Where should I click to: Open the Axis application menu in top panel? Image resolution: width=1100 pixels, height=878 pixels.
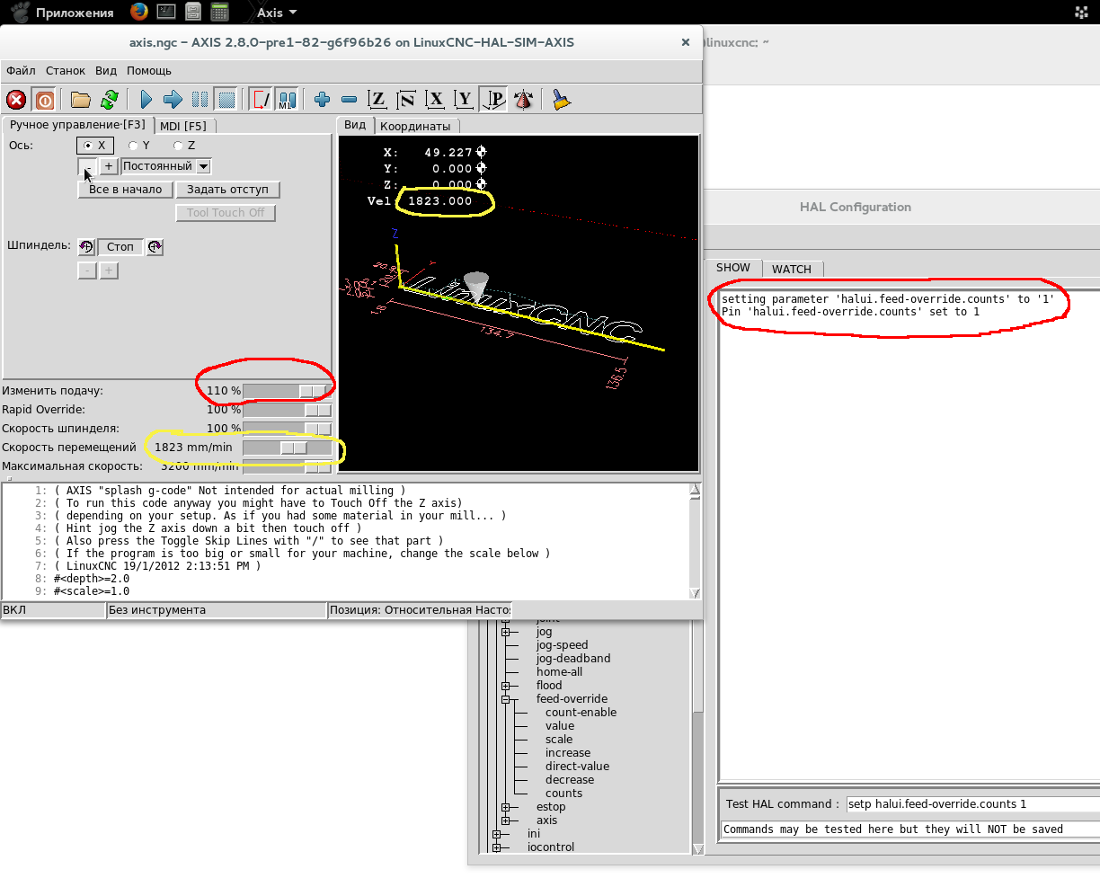click(277, 13)
